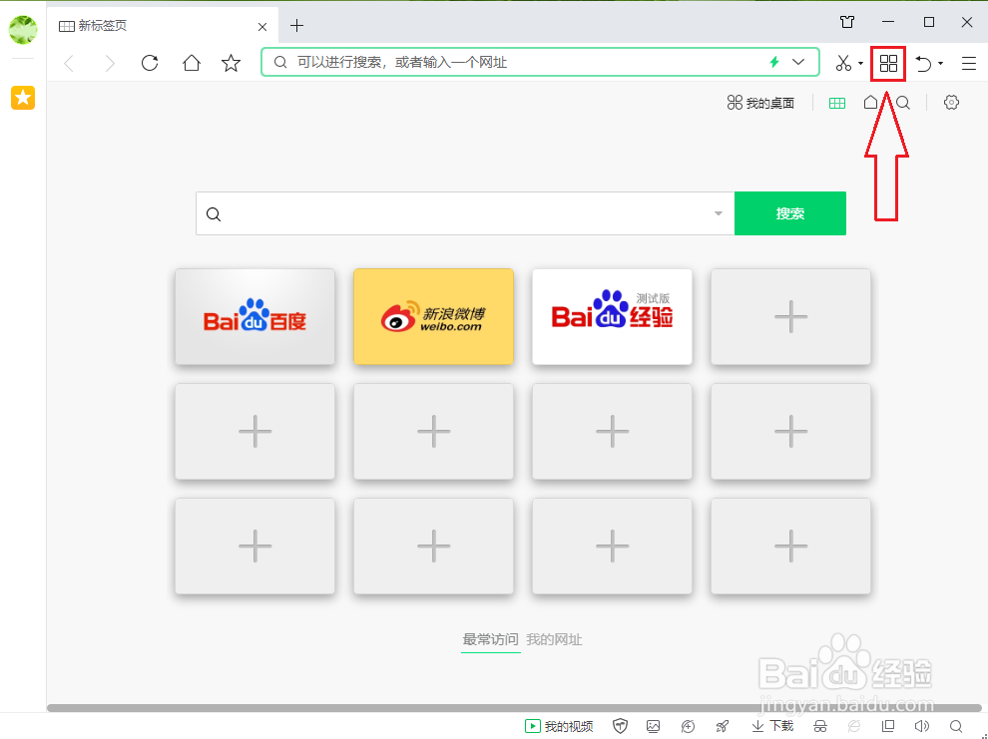988x739 pixels.
Task: Click the scissors screenshot tool
Action: (843, 63)
